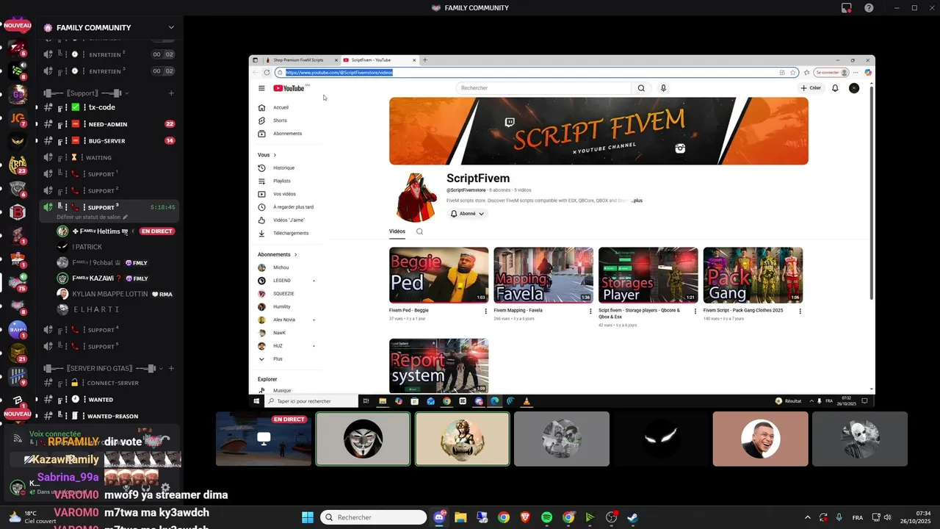Screen dimensions: 940x529
Task: Show hidden system tray icons chevron
Action: tap(807, 517)
